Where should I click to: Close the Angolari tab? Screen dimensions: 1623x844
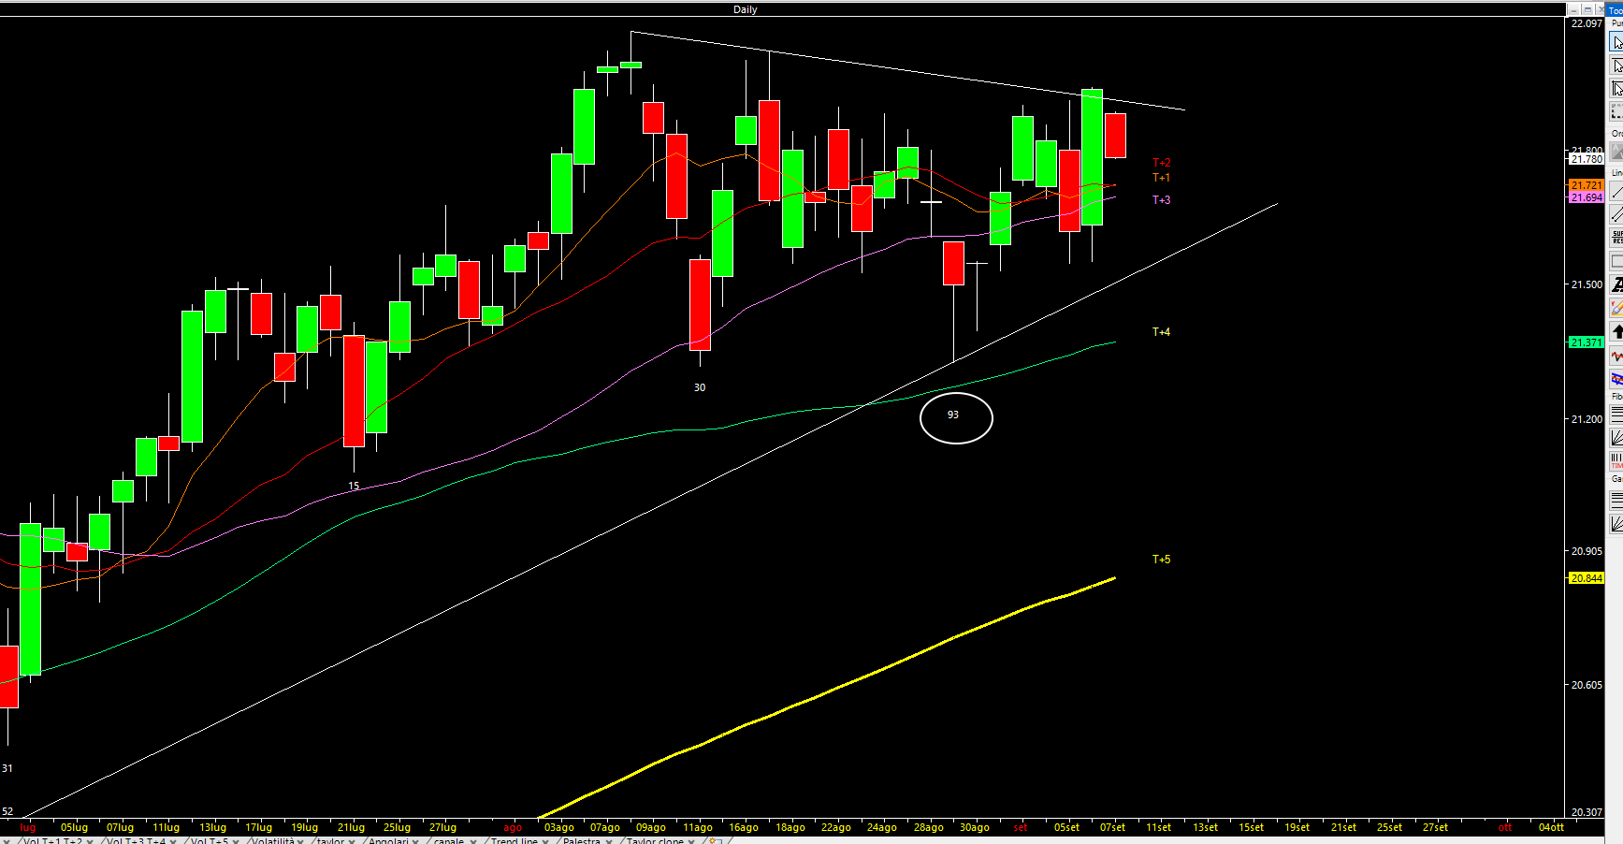pyautogui.click(x=415, y=841)
